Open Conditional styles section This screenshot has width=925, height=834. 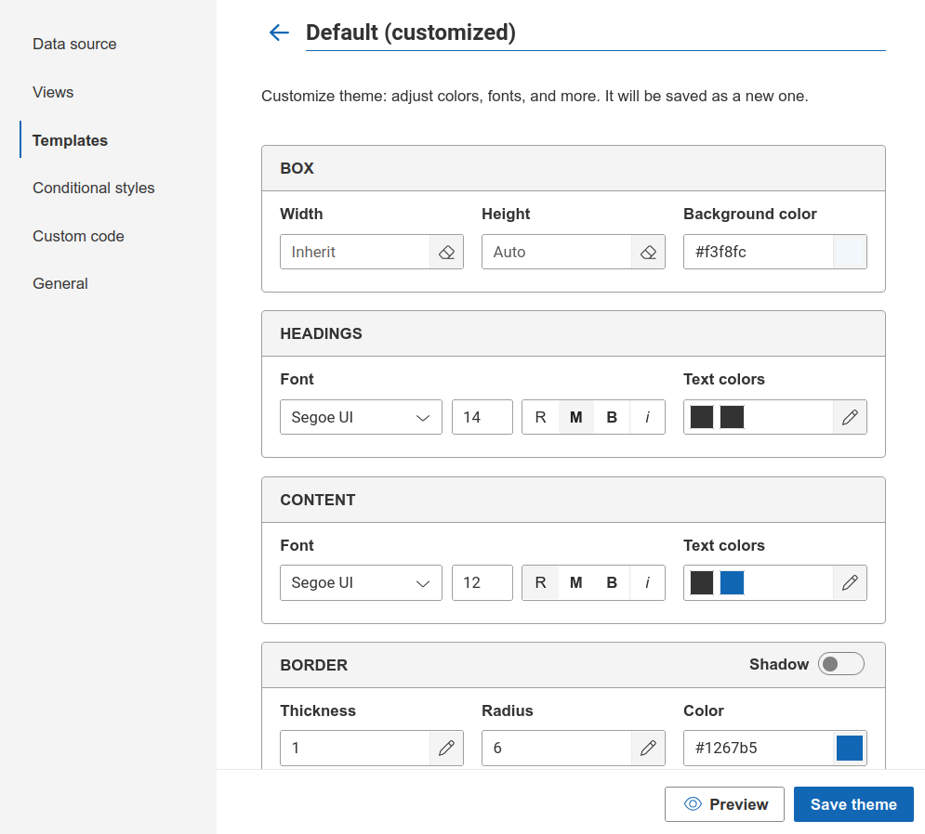click(x=94, y=188)
